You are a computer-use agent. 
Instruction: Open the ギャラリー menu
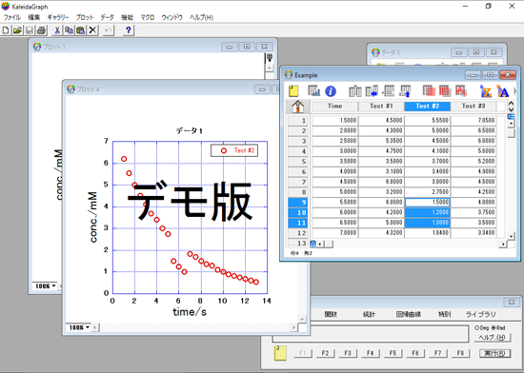[x=58, y=17]
